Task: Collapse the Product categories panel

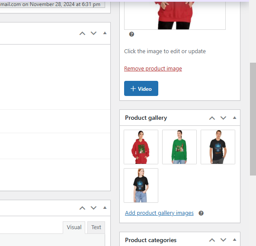Action: pyautogui.click(x=234, y=240)
